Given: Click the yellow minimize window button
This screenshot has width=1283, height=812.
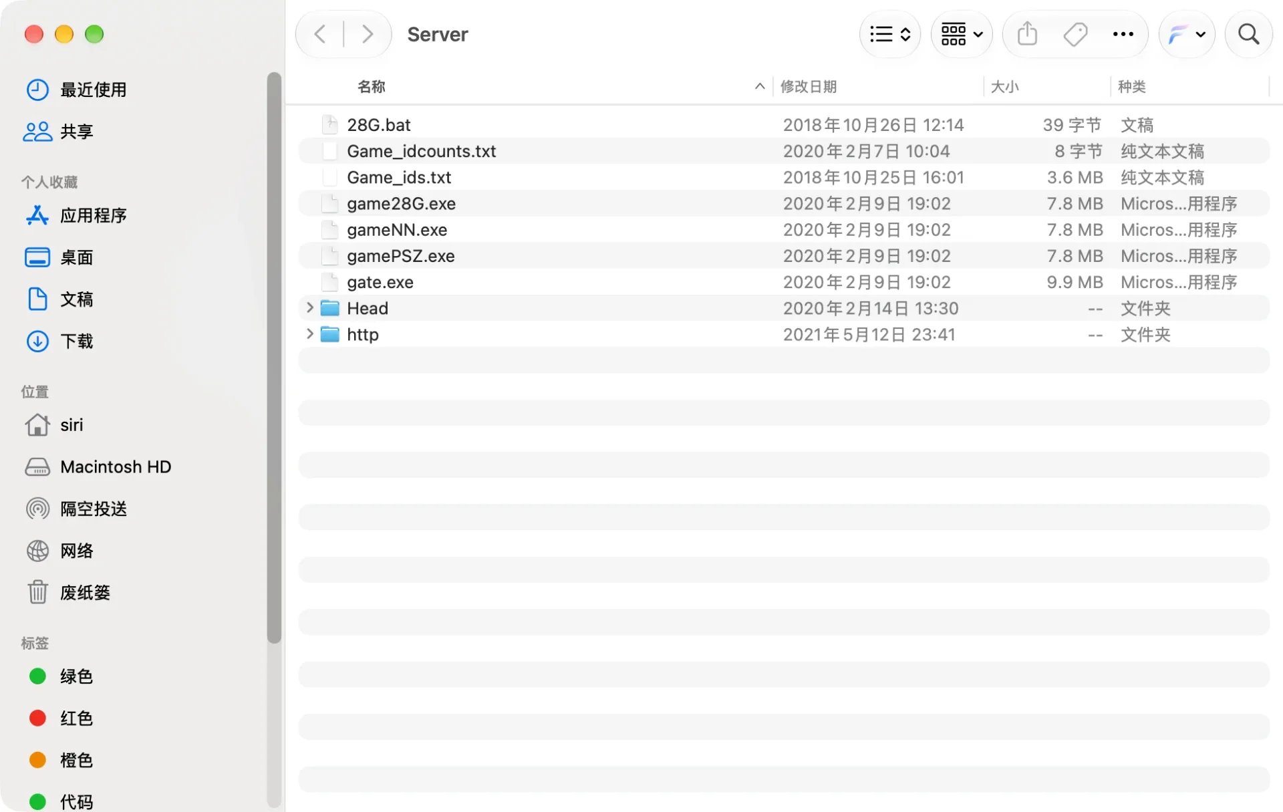Looking at the screenshot, I should tap(64, 34).
